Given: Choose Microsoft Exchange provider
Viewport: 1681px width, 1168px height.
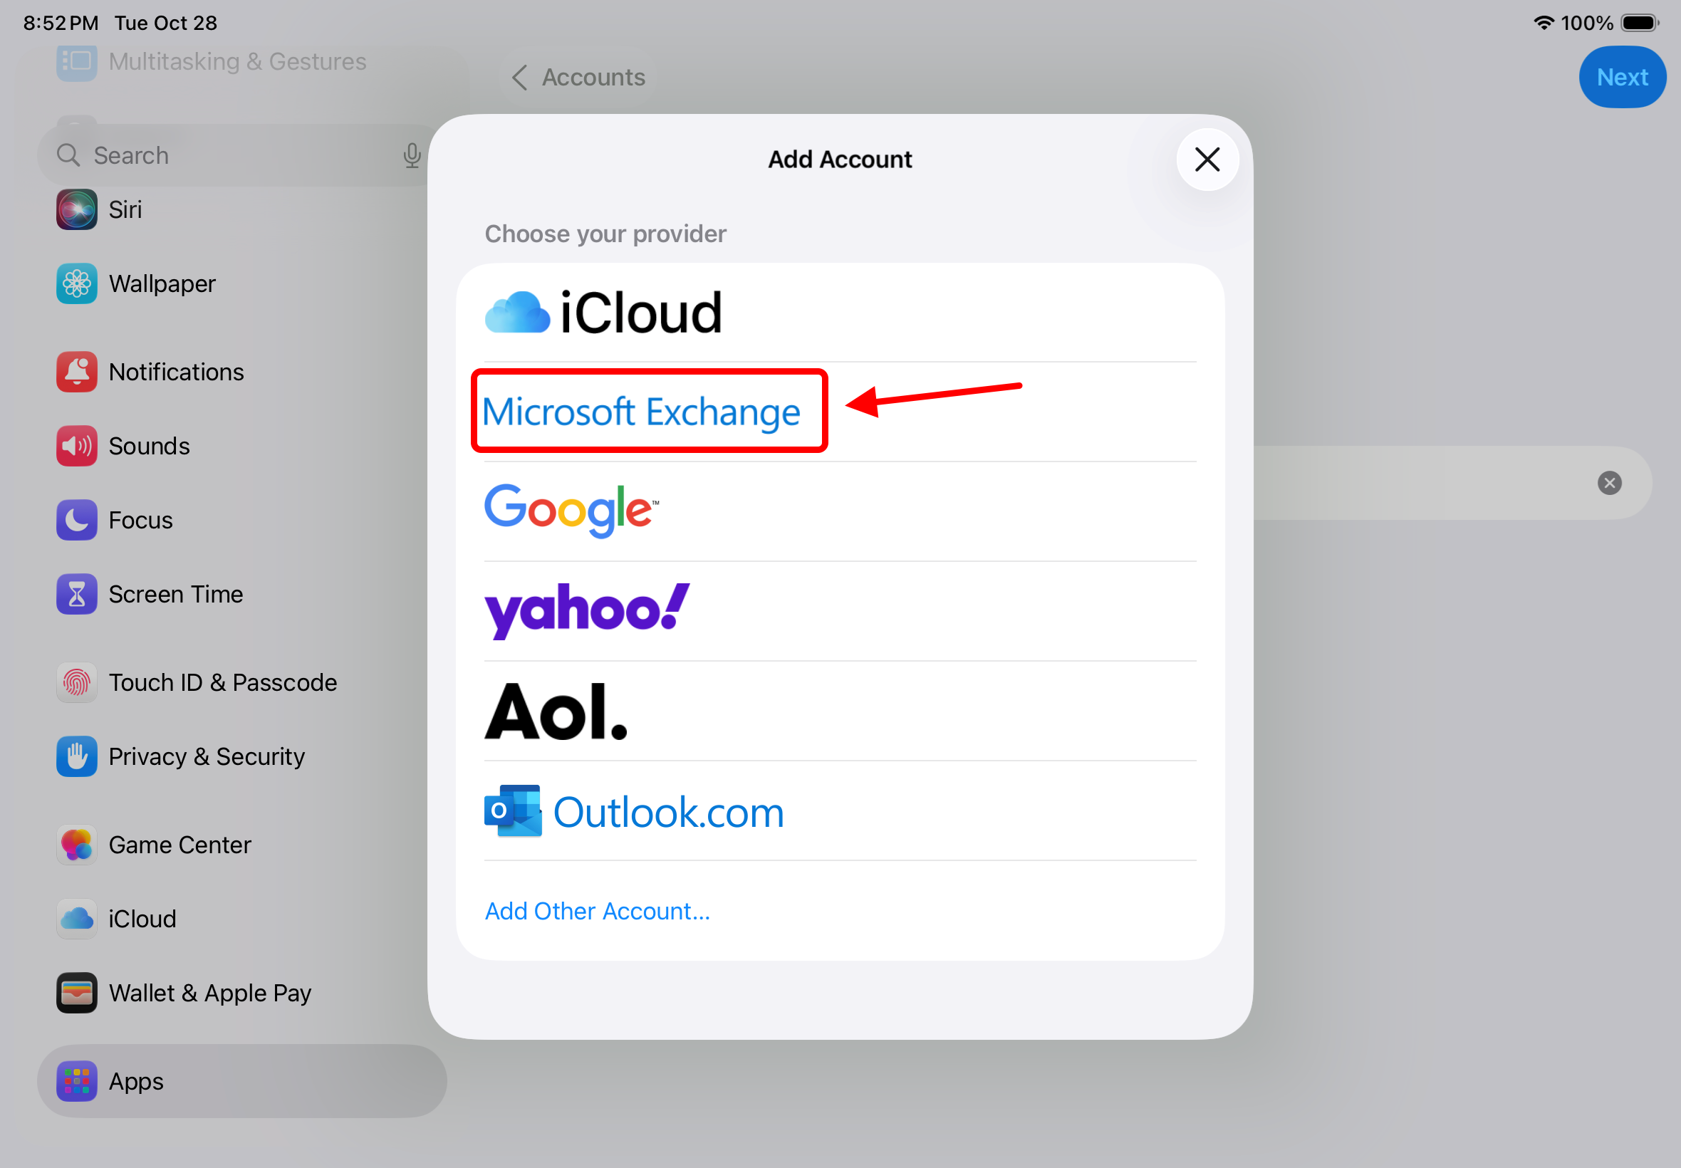Looking at the screenshot, I should click(642, 411).
